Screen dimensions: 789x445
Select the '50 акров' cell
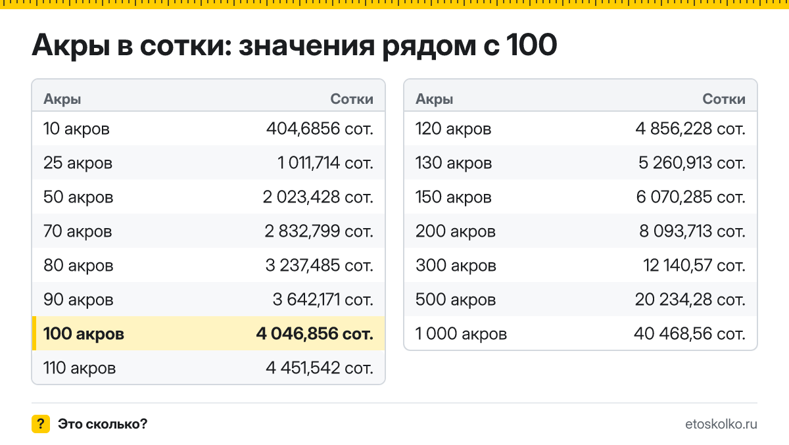[x=78, y=197]
